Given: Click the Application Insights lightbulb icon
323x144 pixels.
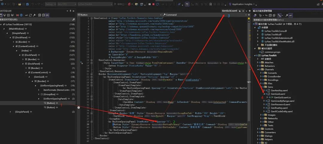Looking at the screenshot, I should tap(230, 4).
